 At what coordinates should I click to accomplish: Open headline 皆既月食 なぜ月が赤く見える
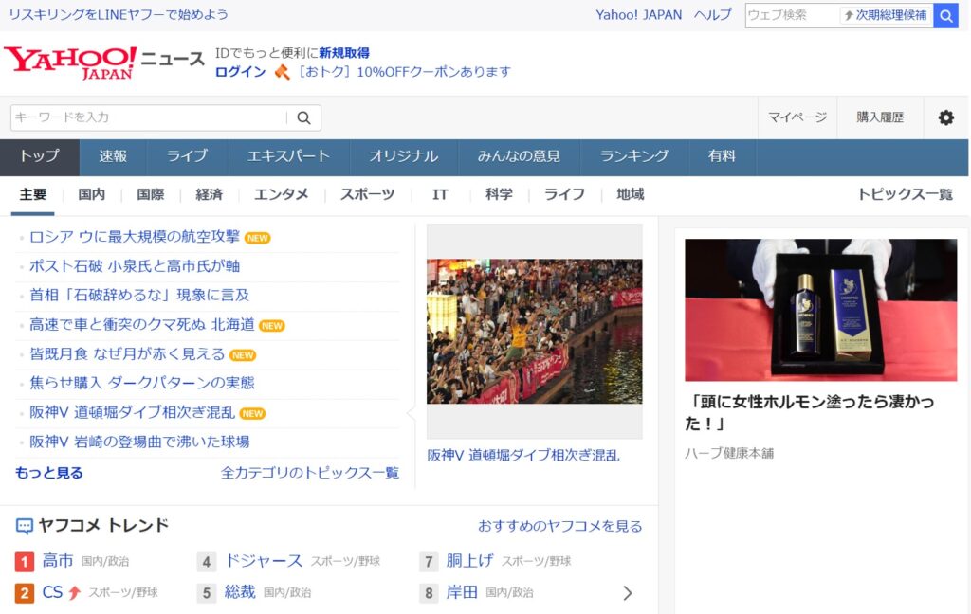pos(127,354)
